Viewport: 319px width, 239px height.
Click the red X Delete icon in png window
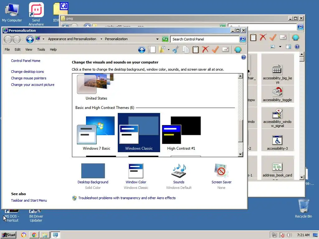pos(263,37)
